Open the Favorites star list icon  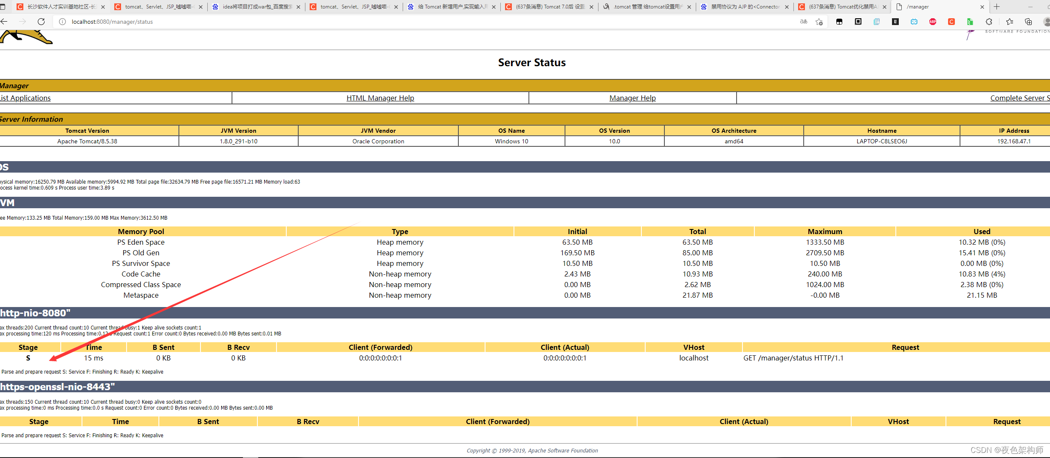point(1010,22)
